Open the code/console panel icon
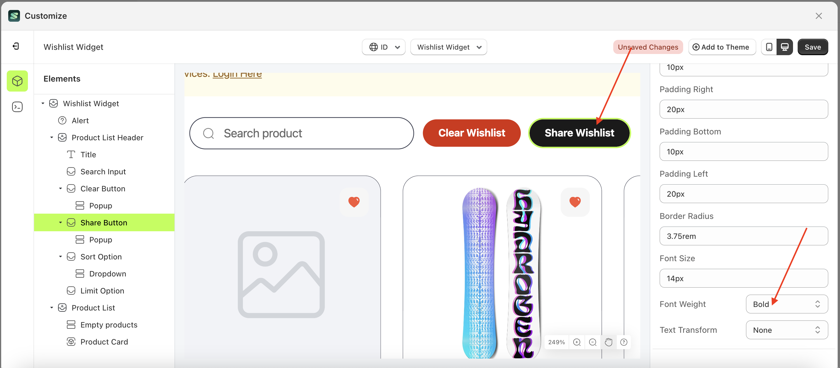840x368 pixels. [x=17, y=107]
